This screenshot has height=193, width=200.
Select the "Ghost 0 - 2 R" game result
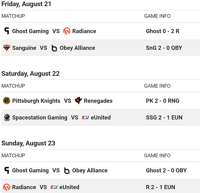point(162,31)
